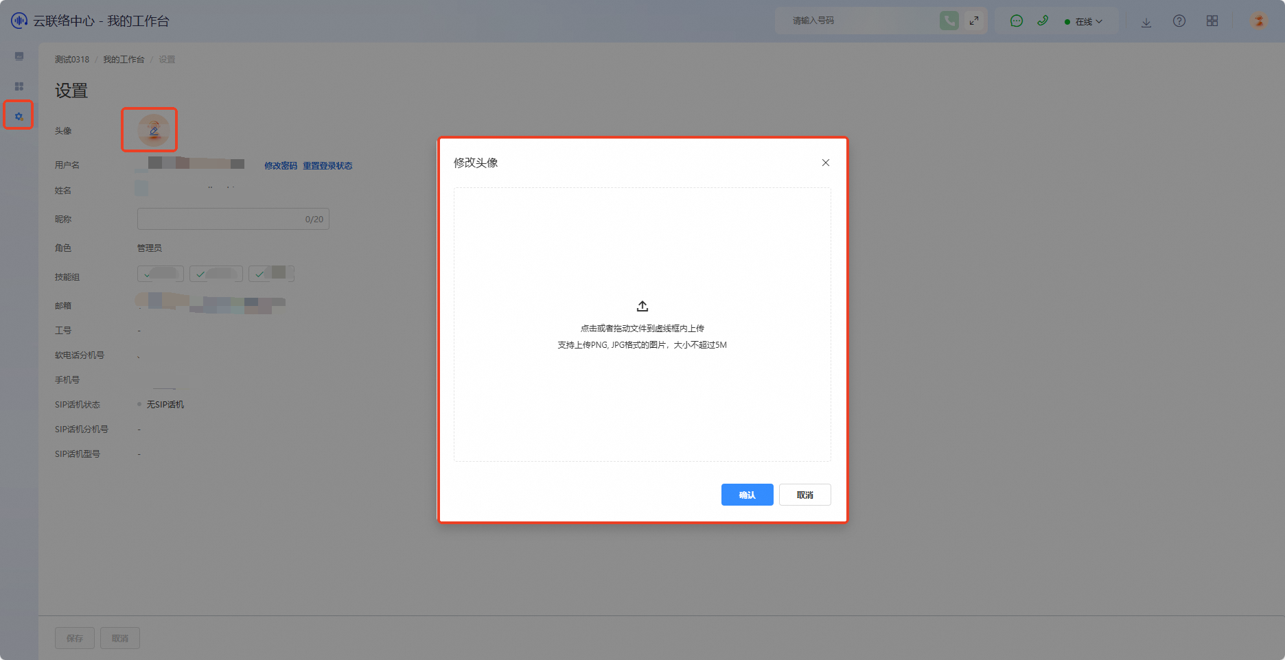Click the SIP话机分机号 field label
Image resolution: width=1285 pixels, height=660 pixels.
[82, 429]
